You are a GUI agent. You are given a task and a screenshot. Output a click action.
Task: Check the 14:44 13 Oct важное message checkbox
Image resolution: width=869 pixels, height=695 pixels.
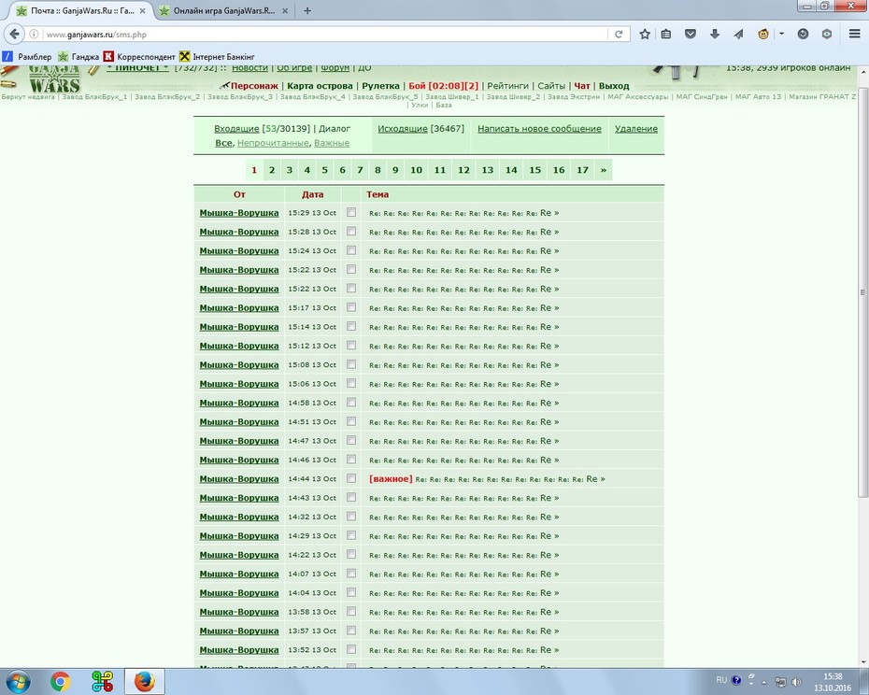pos(351,478)
